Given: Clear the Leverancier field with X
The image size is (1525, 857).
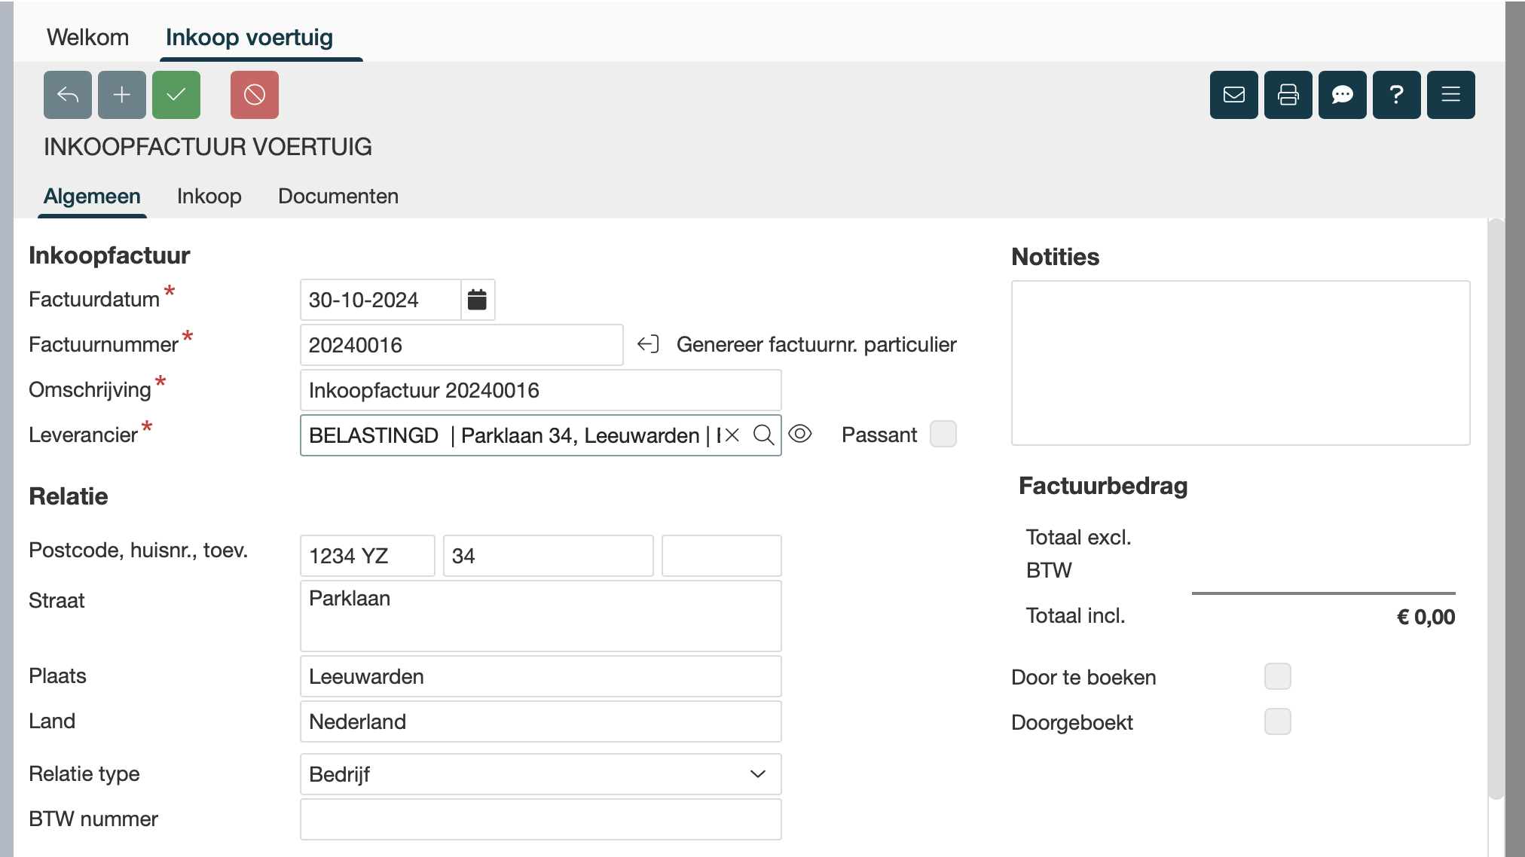Looking at the screenshot, I should point(732,435).
